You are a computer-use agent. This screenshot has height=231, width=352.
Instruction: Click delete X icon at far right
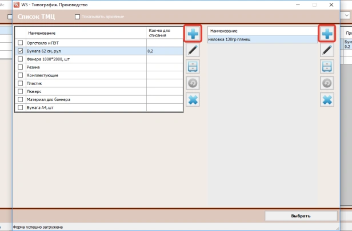[x=327, y=99]
